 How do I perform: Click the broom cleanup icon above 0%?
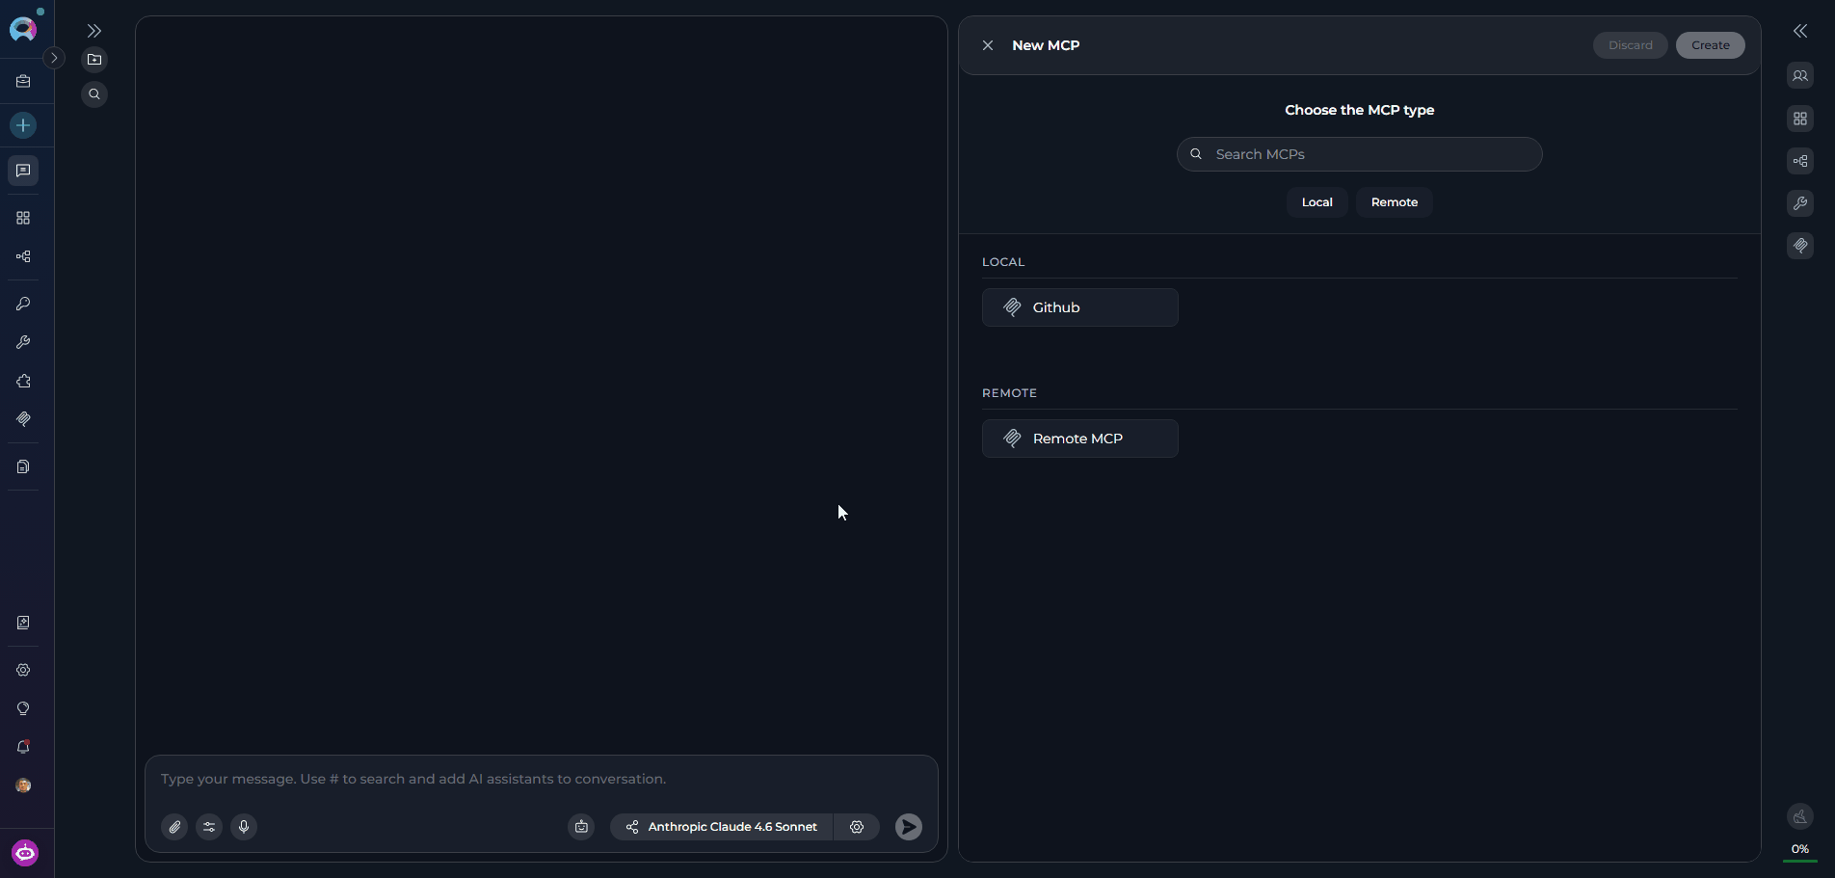click(1800, 817)
